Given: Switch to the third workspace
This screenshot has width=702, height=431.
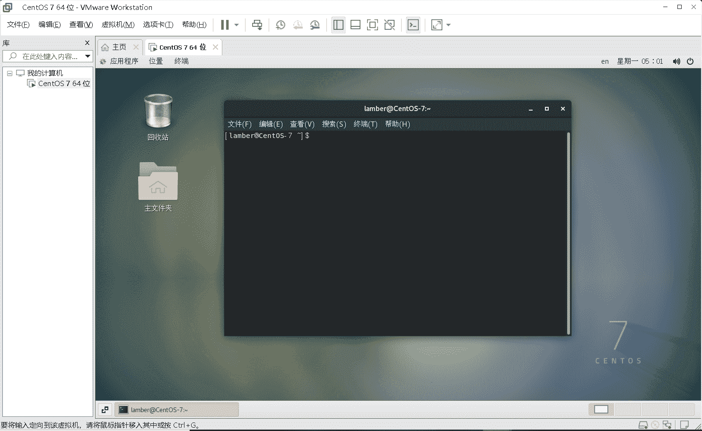Looking at the screenshot, I should (655, 409).
